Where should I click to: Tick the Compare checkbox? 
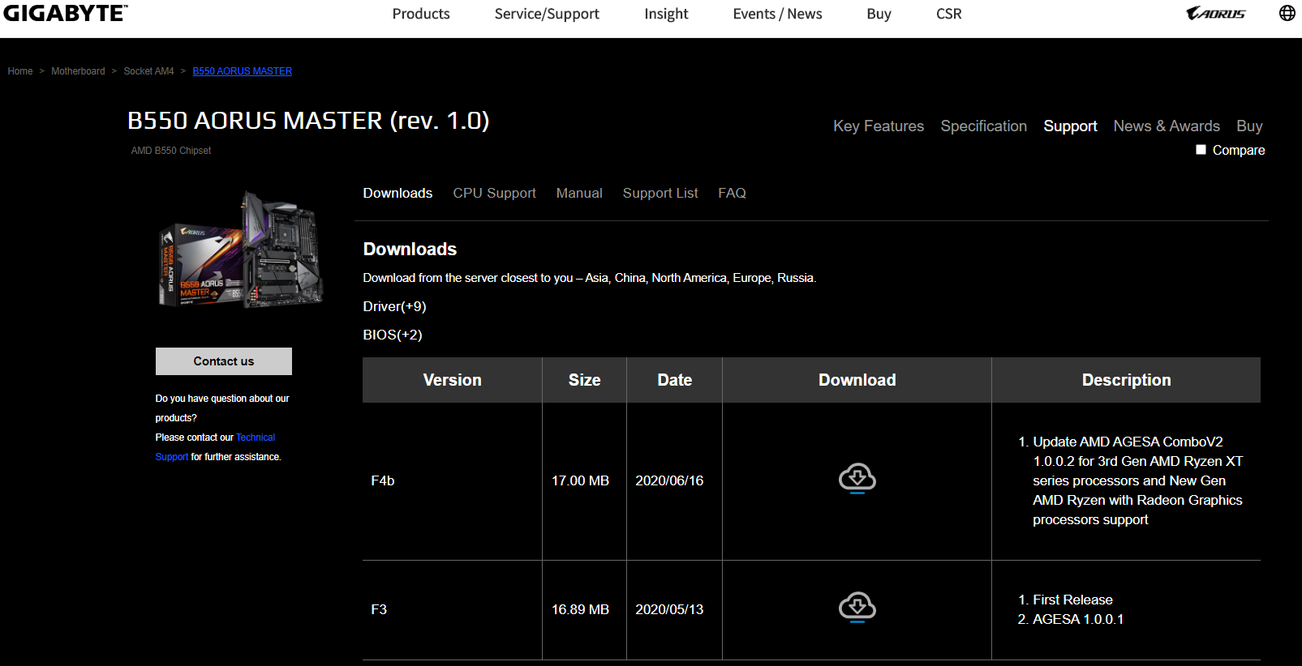(1201, 150)
